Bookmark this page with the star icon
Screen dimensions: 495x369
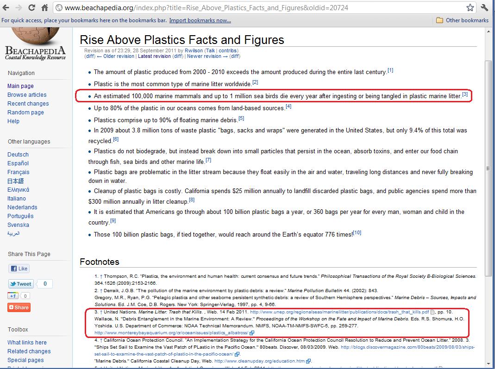pos(470,8)
